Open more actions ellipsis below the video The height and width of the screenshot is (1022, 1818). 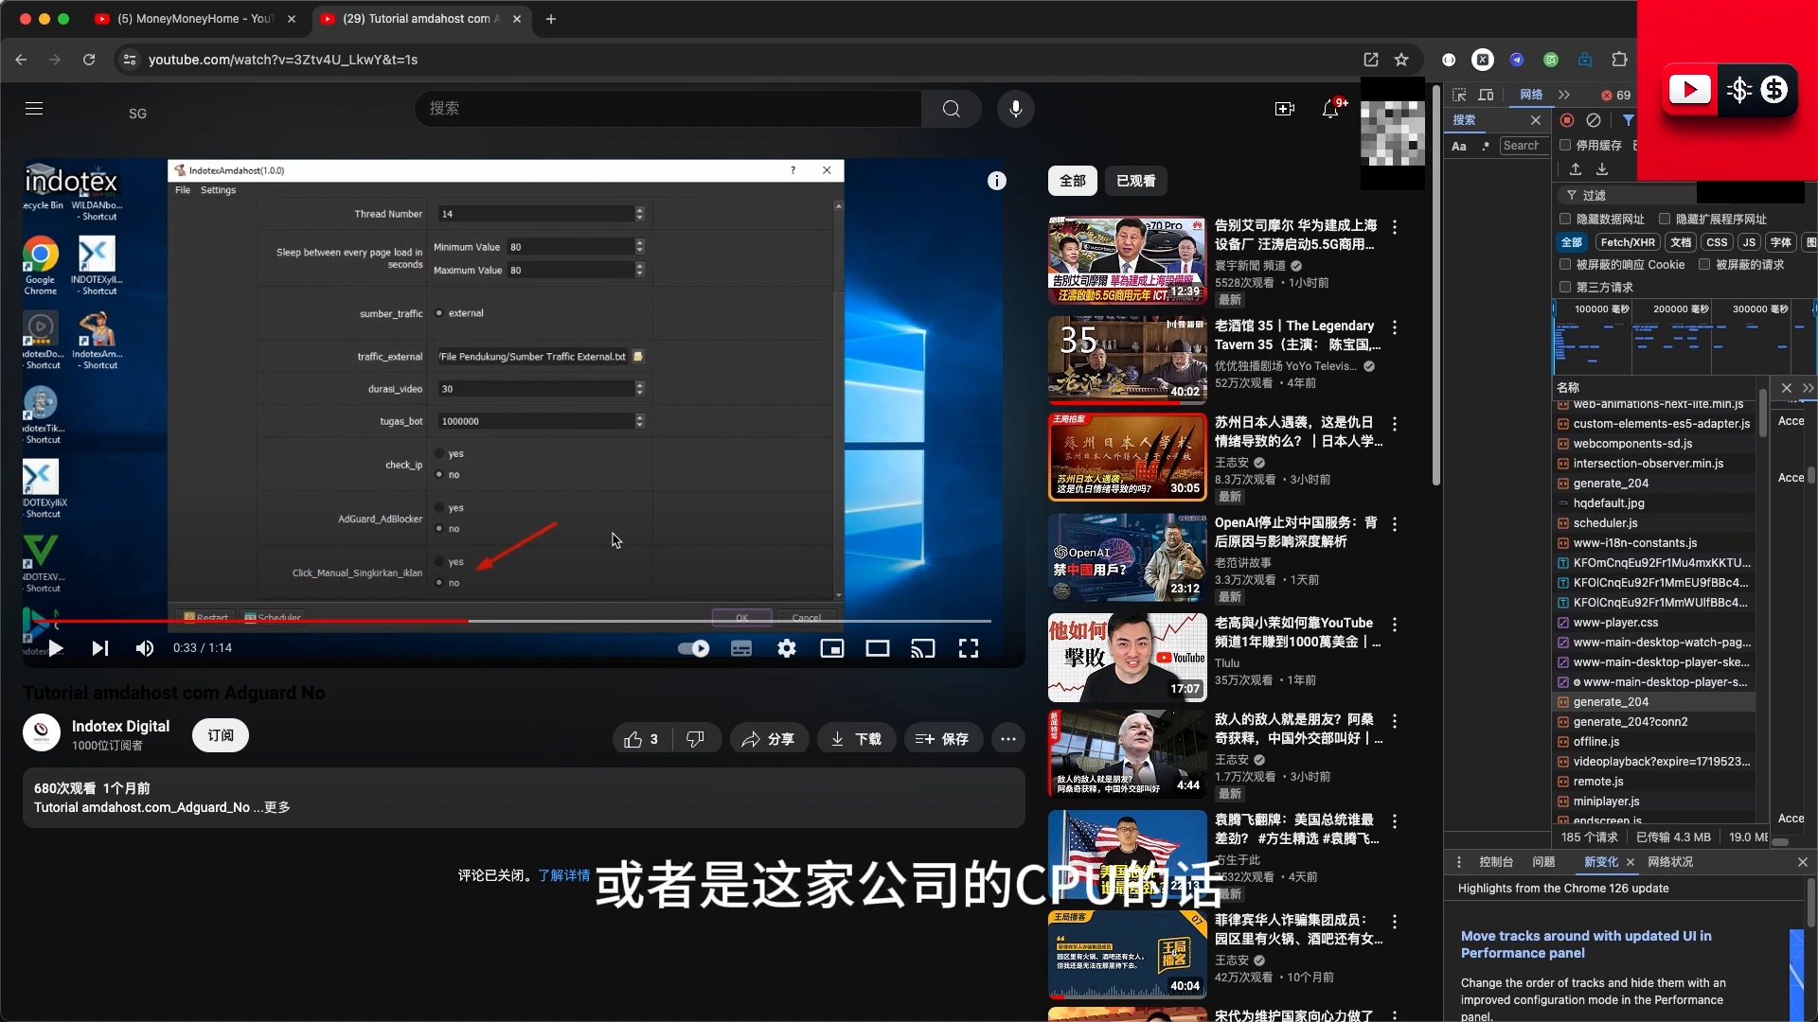pos(1008,739)
